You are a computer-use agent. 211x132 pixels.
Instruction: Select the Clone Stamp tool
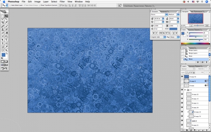2,30
